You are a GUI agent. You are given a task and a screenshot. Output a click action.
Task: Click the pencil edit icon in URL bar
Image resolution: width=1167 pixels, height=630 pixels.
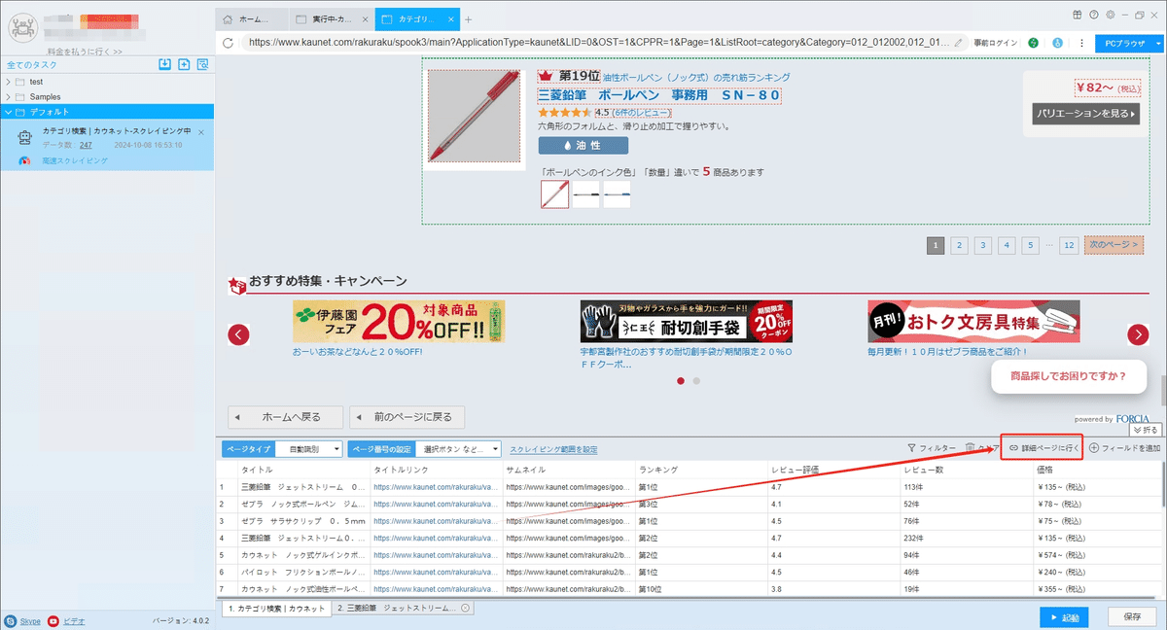pos(959,43)
